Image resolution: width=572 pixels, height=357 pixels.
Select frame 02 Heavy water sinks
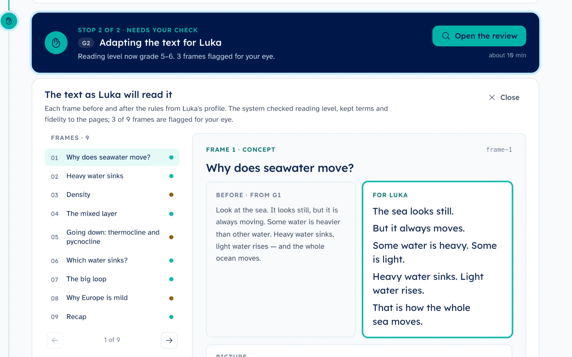pyautogui.click(x=112, y=176)
